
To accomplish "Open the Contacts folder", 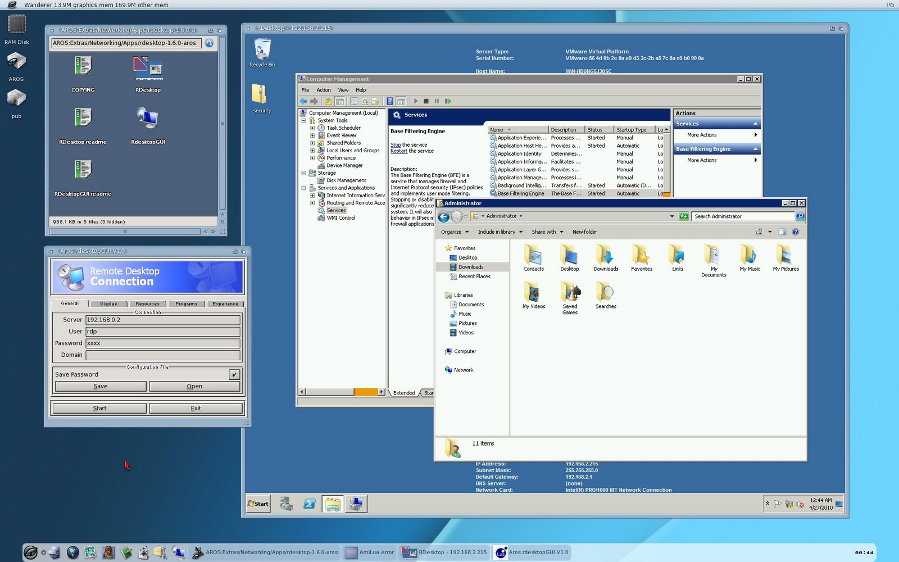I will [533, 259].
